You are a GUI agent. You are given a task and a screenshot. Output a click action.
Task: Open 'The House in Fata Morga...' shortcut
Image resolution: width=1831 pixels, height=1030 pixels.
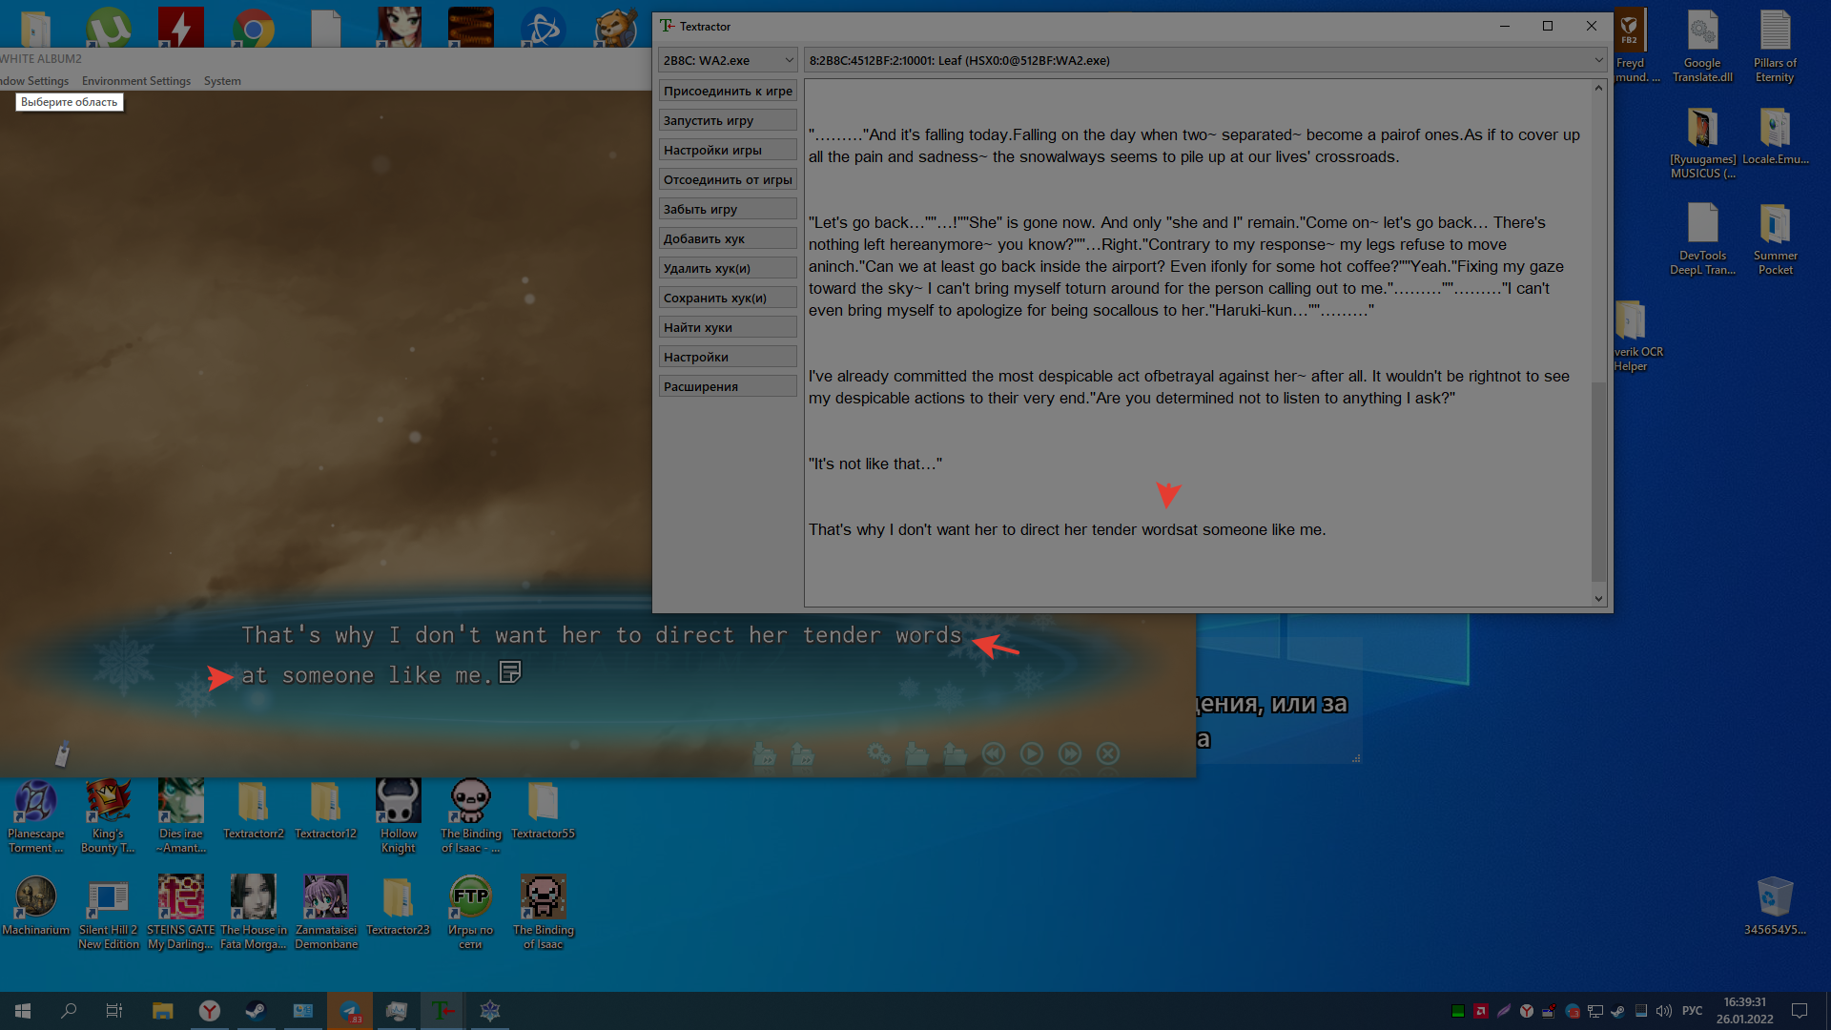tap(254, 913)
